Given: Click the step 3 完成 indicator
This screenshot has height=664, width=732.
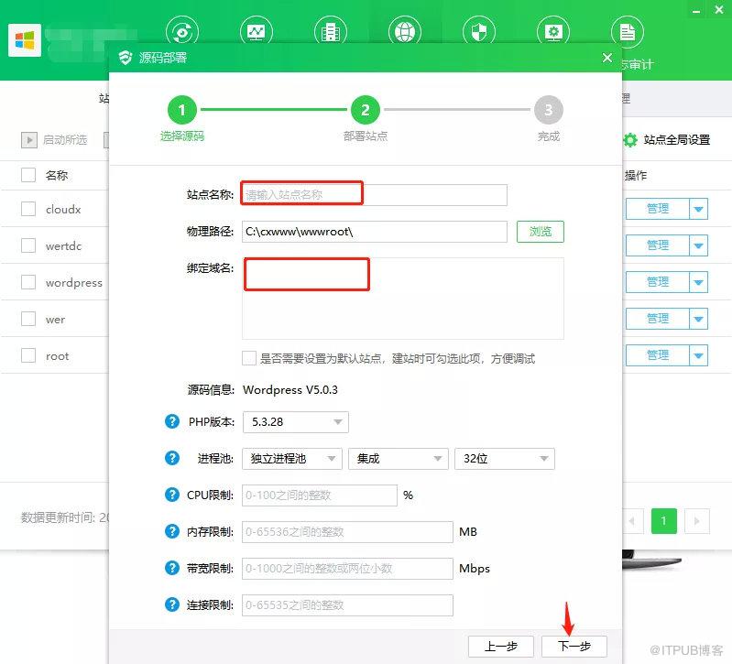Looking at the screenshot, I should tap(549, 110).
